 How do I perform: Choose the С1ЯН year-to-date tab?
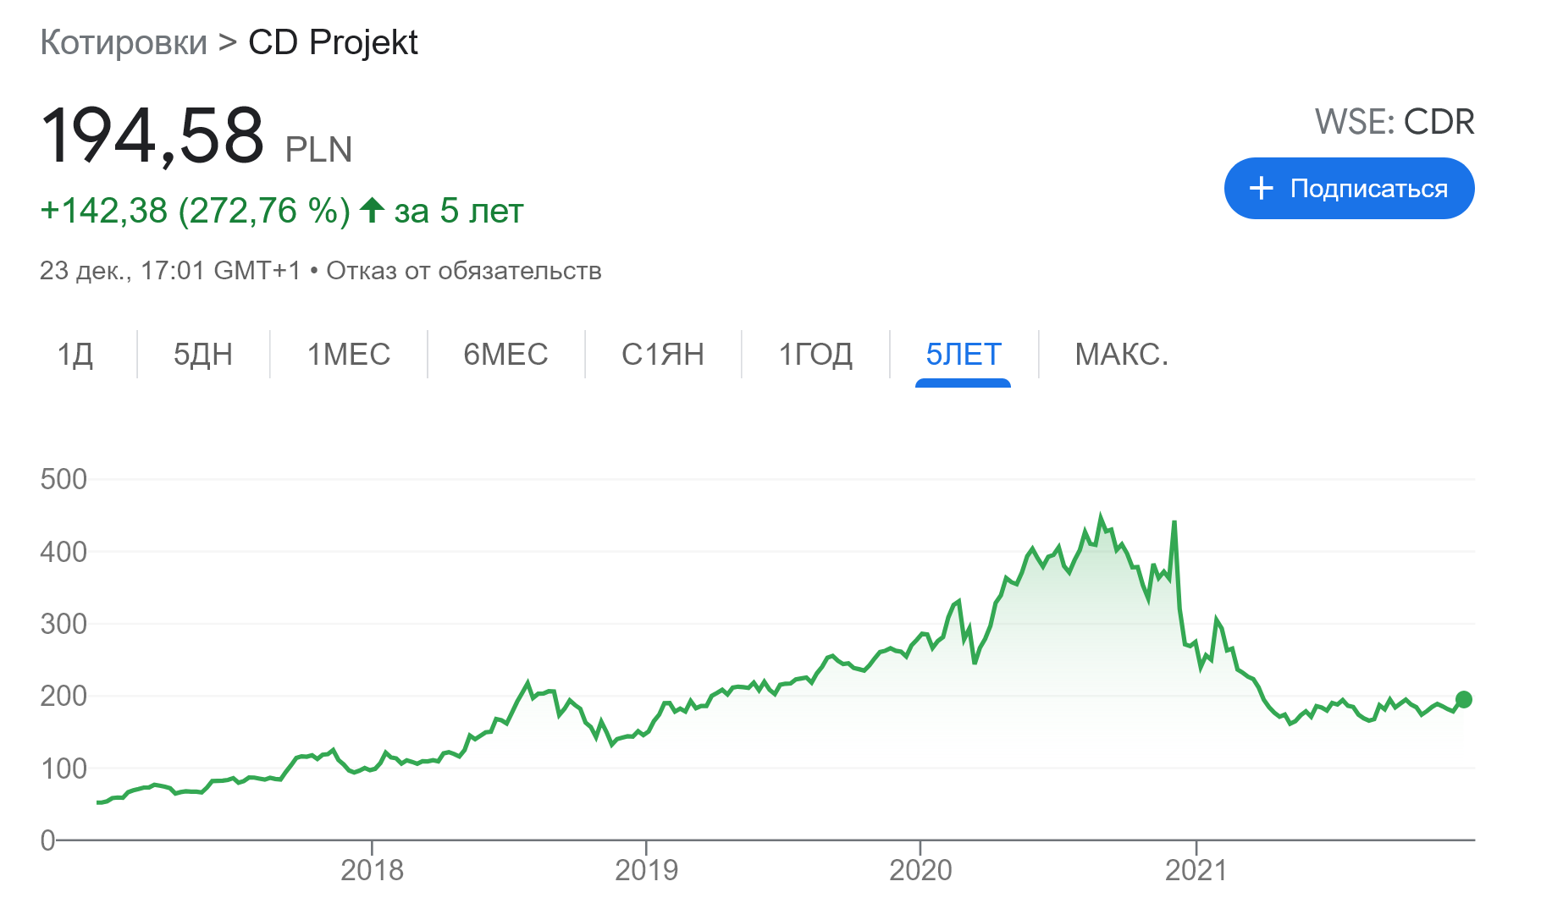pos(663,354)
